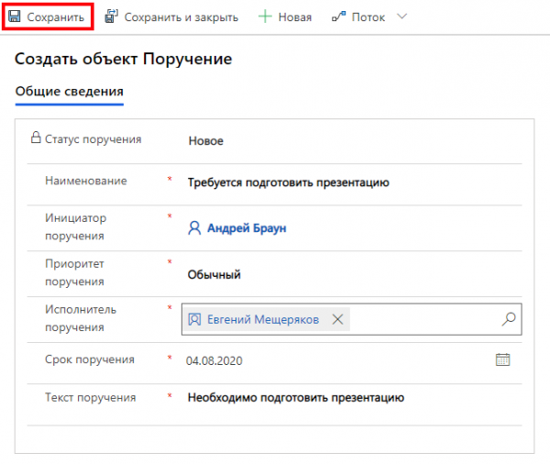The height and width of the screenshot is (464, 550).
Task: Open the calendar picker for Срок поручения
Action: click(x=502, y=359)
